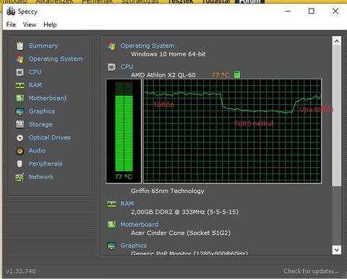Click the Griffin 65nm Technology text
The width and height of the screenshot is (347, 279).
[x=168, y=191]
